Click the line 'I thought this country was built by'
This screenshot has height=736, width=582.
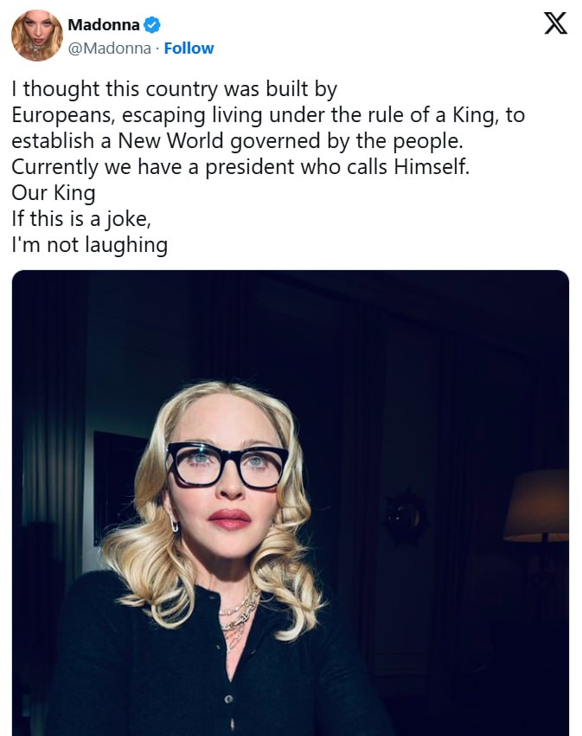coord(175,90)
